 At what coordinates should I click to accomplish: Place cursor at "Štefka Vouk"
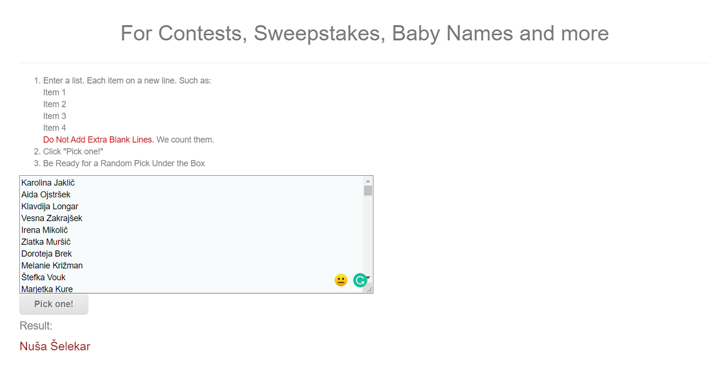pos(43,277)
